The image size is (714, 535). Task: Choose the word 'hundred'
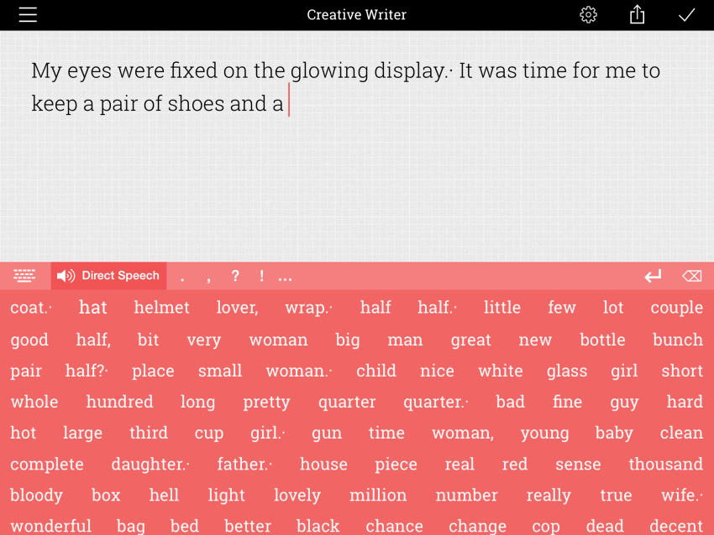point(120,402)
